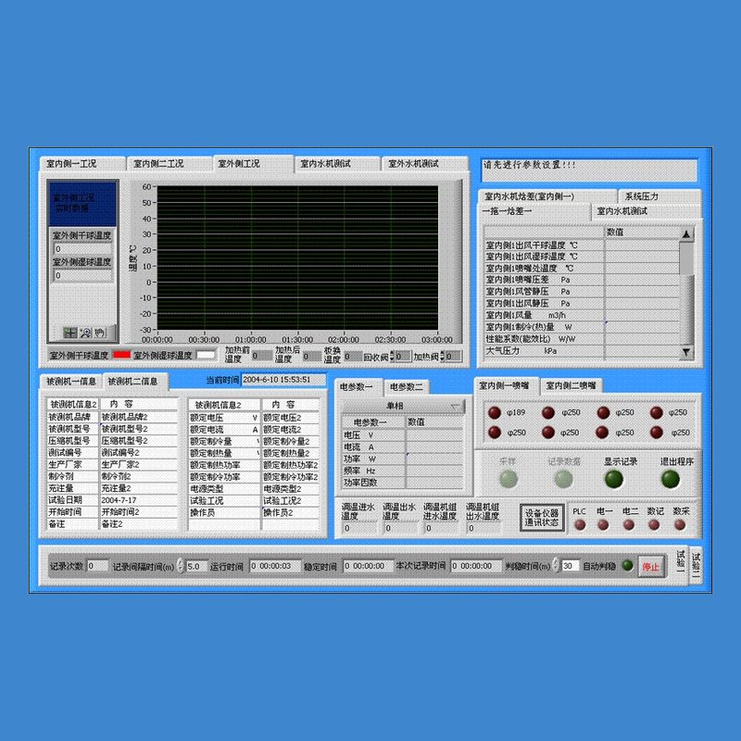Click the 设备仪器通讯状态 button
Image resolution: width=741 pixels, height=741 pixels.
[x=542, y=518]
